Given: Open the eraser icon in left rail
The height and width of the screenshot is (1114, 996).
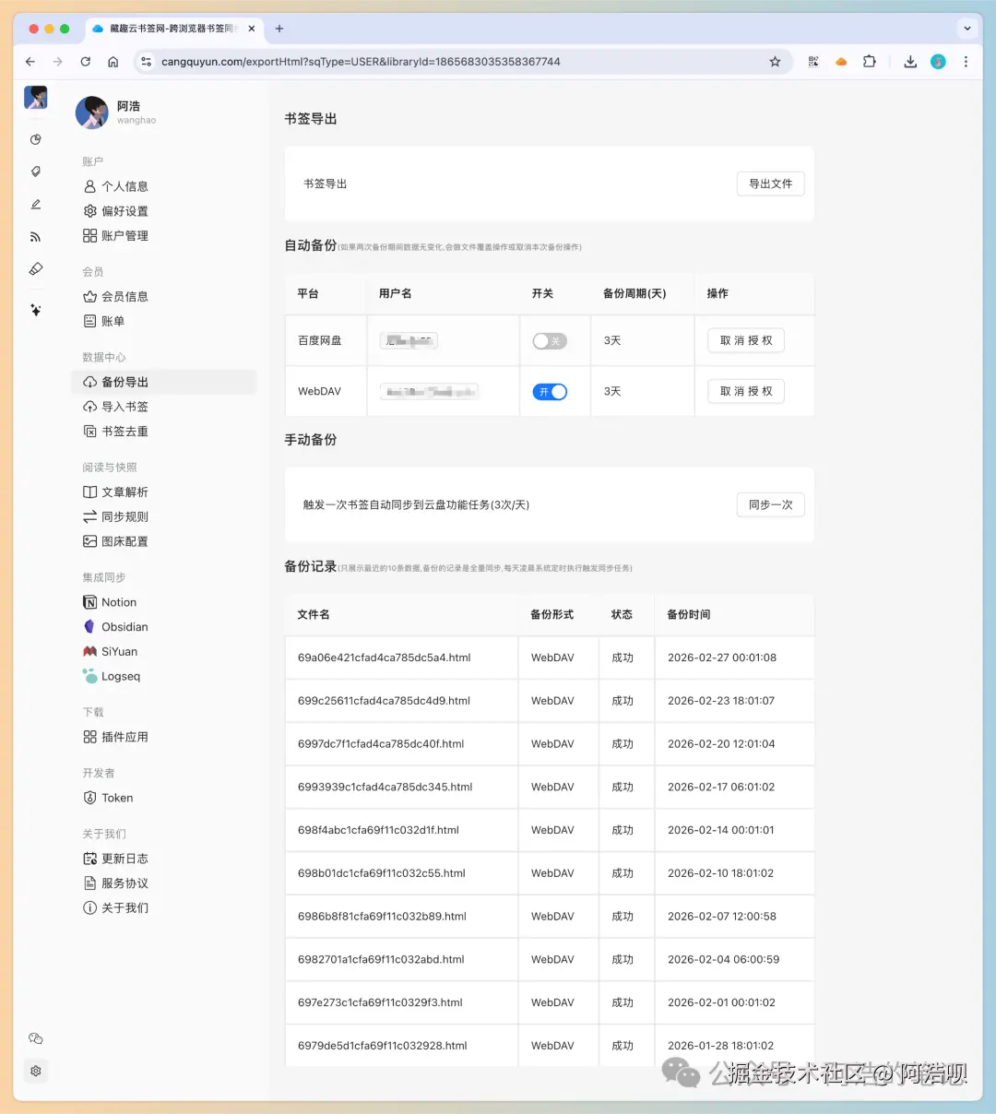Looking at the screenshot, I should pyautogui.click(x=36, y=269).
